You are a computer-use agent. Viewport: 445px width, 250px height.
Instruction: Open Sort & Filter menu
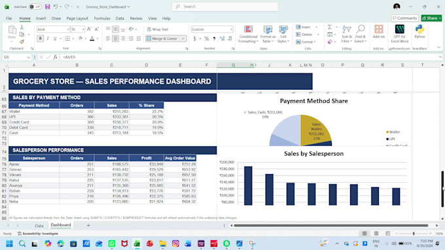pyautogui.click(x=347, y=34)
